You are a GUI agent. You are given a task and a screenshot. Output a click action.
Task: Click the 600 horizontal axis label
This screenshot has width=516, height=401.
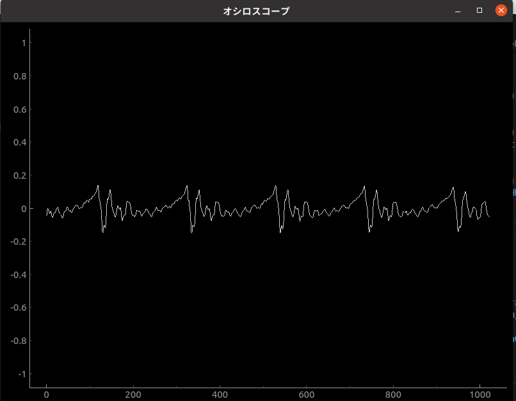pyautogui.click(x=307, y=395)
